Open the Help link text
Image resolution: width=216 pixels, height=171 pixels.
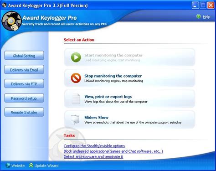tap(206, 17)
